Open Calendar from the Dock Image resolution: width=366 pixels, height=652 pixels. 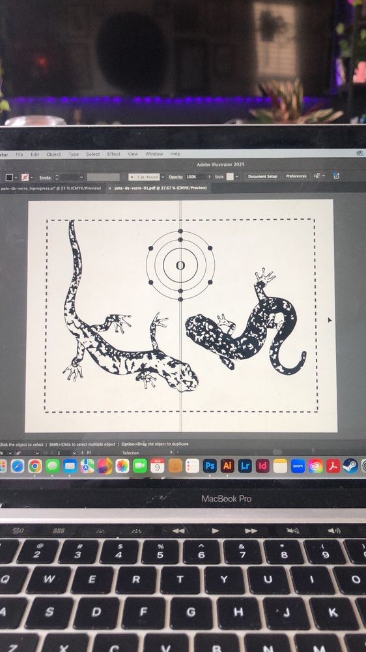[x=157, y=466]
